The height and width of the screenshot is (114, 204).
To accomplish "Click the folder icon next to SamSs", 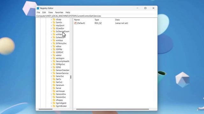I will pyautogui.click(x=54, y=22).
